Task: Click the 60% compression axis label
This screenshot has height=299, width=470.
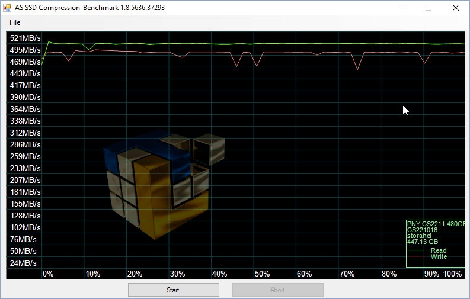Action: coord(305,274)
